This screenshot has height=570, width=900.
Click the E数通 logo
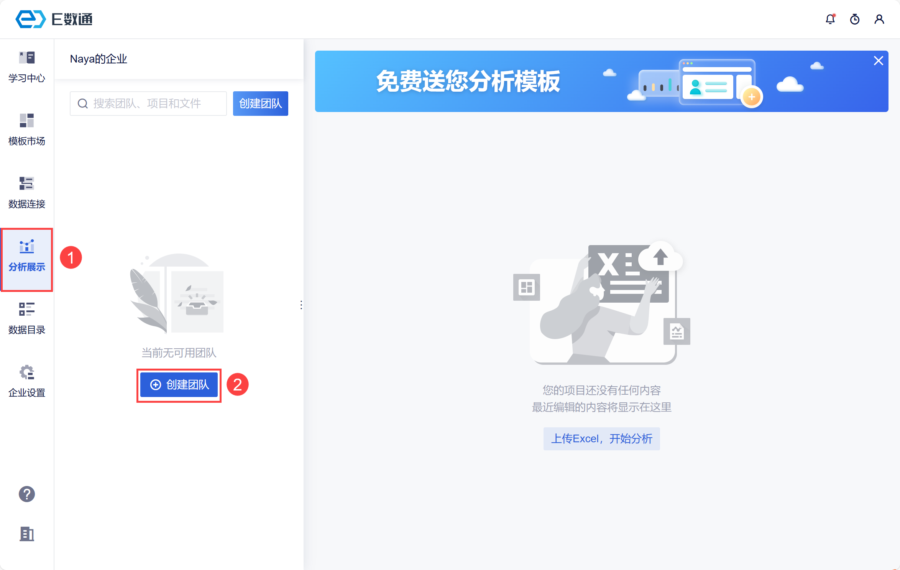coord(54,19)
